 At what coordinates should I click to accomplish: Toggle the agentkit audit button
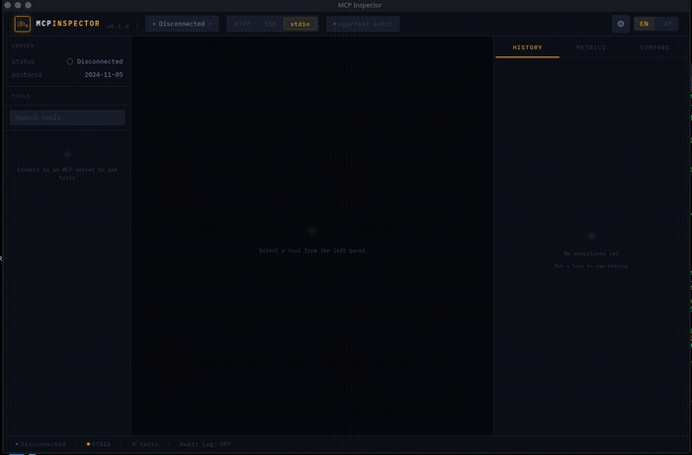coord(363,24)
